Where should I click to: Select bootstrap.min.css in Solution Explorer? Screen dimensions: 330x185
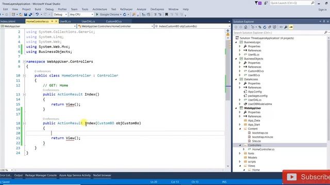(x=262, y=137)
